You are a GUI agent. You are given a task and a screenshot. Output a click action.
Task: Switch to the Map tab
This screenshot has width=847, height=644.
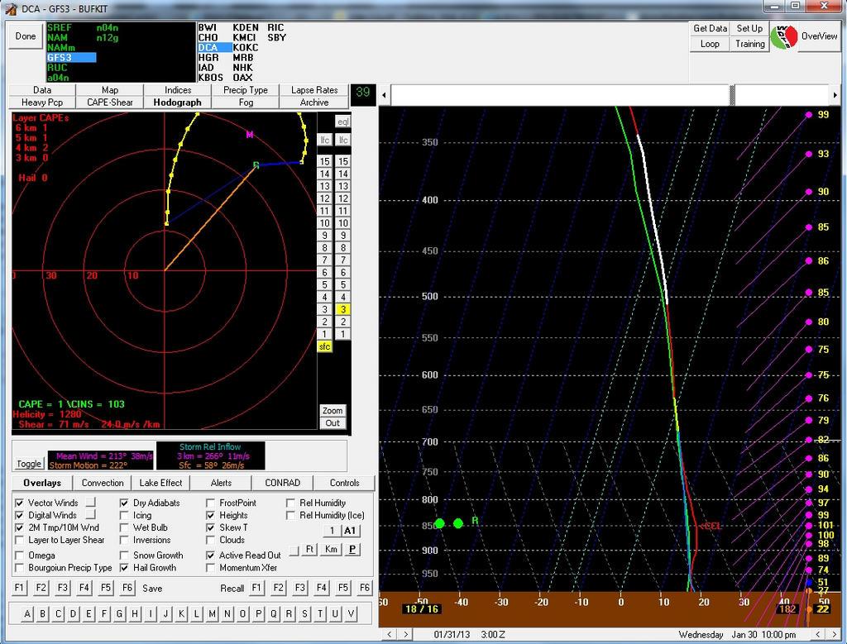pyautogui.click(x=110, y=90)
